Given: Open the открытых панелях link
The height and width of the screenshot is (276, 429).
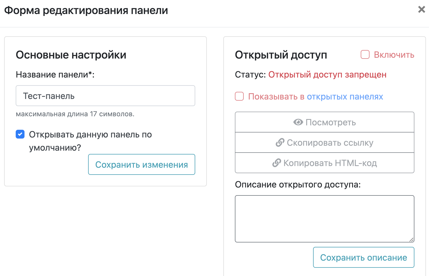Looking at the screenshot, I should coord(345,97).
